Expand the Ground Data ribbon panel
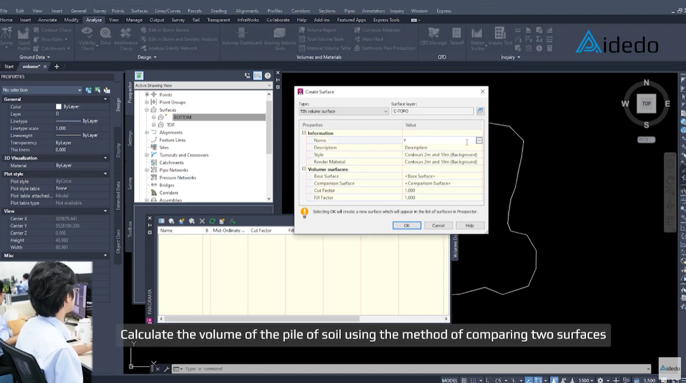686x383 pixels. (35, 57)
